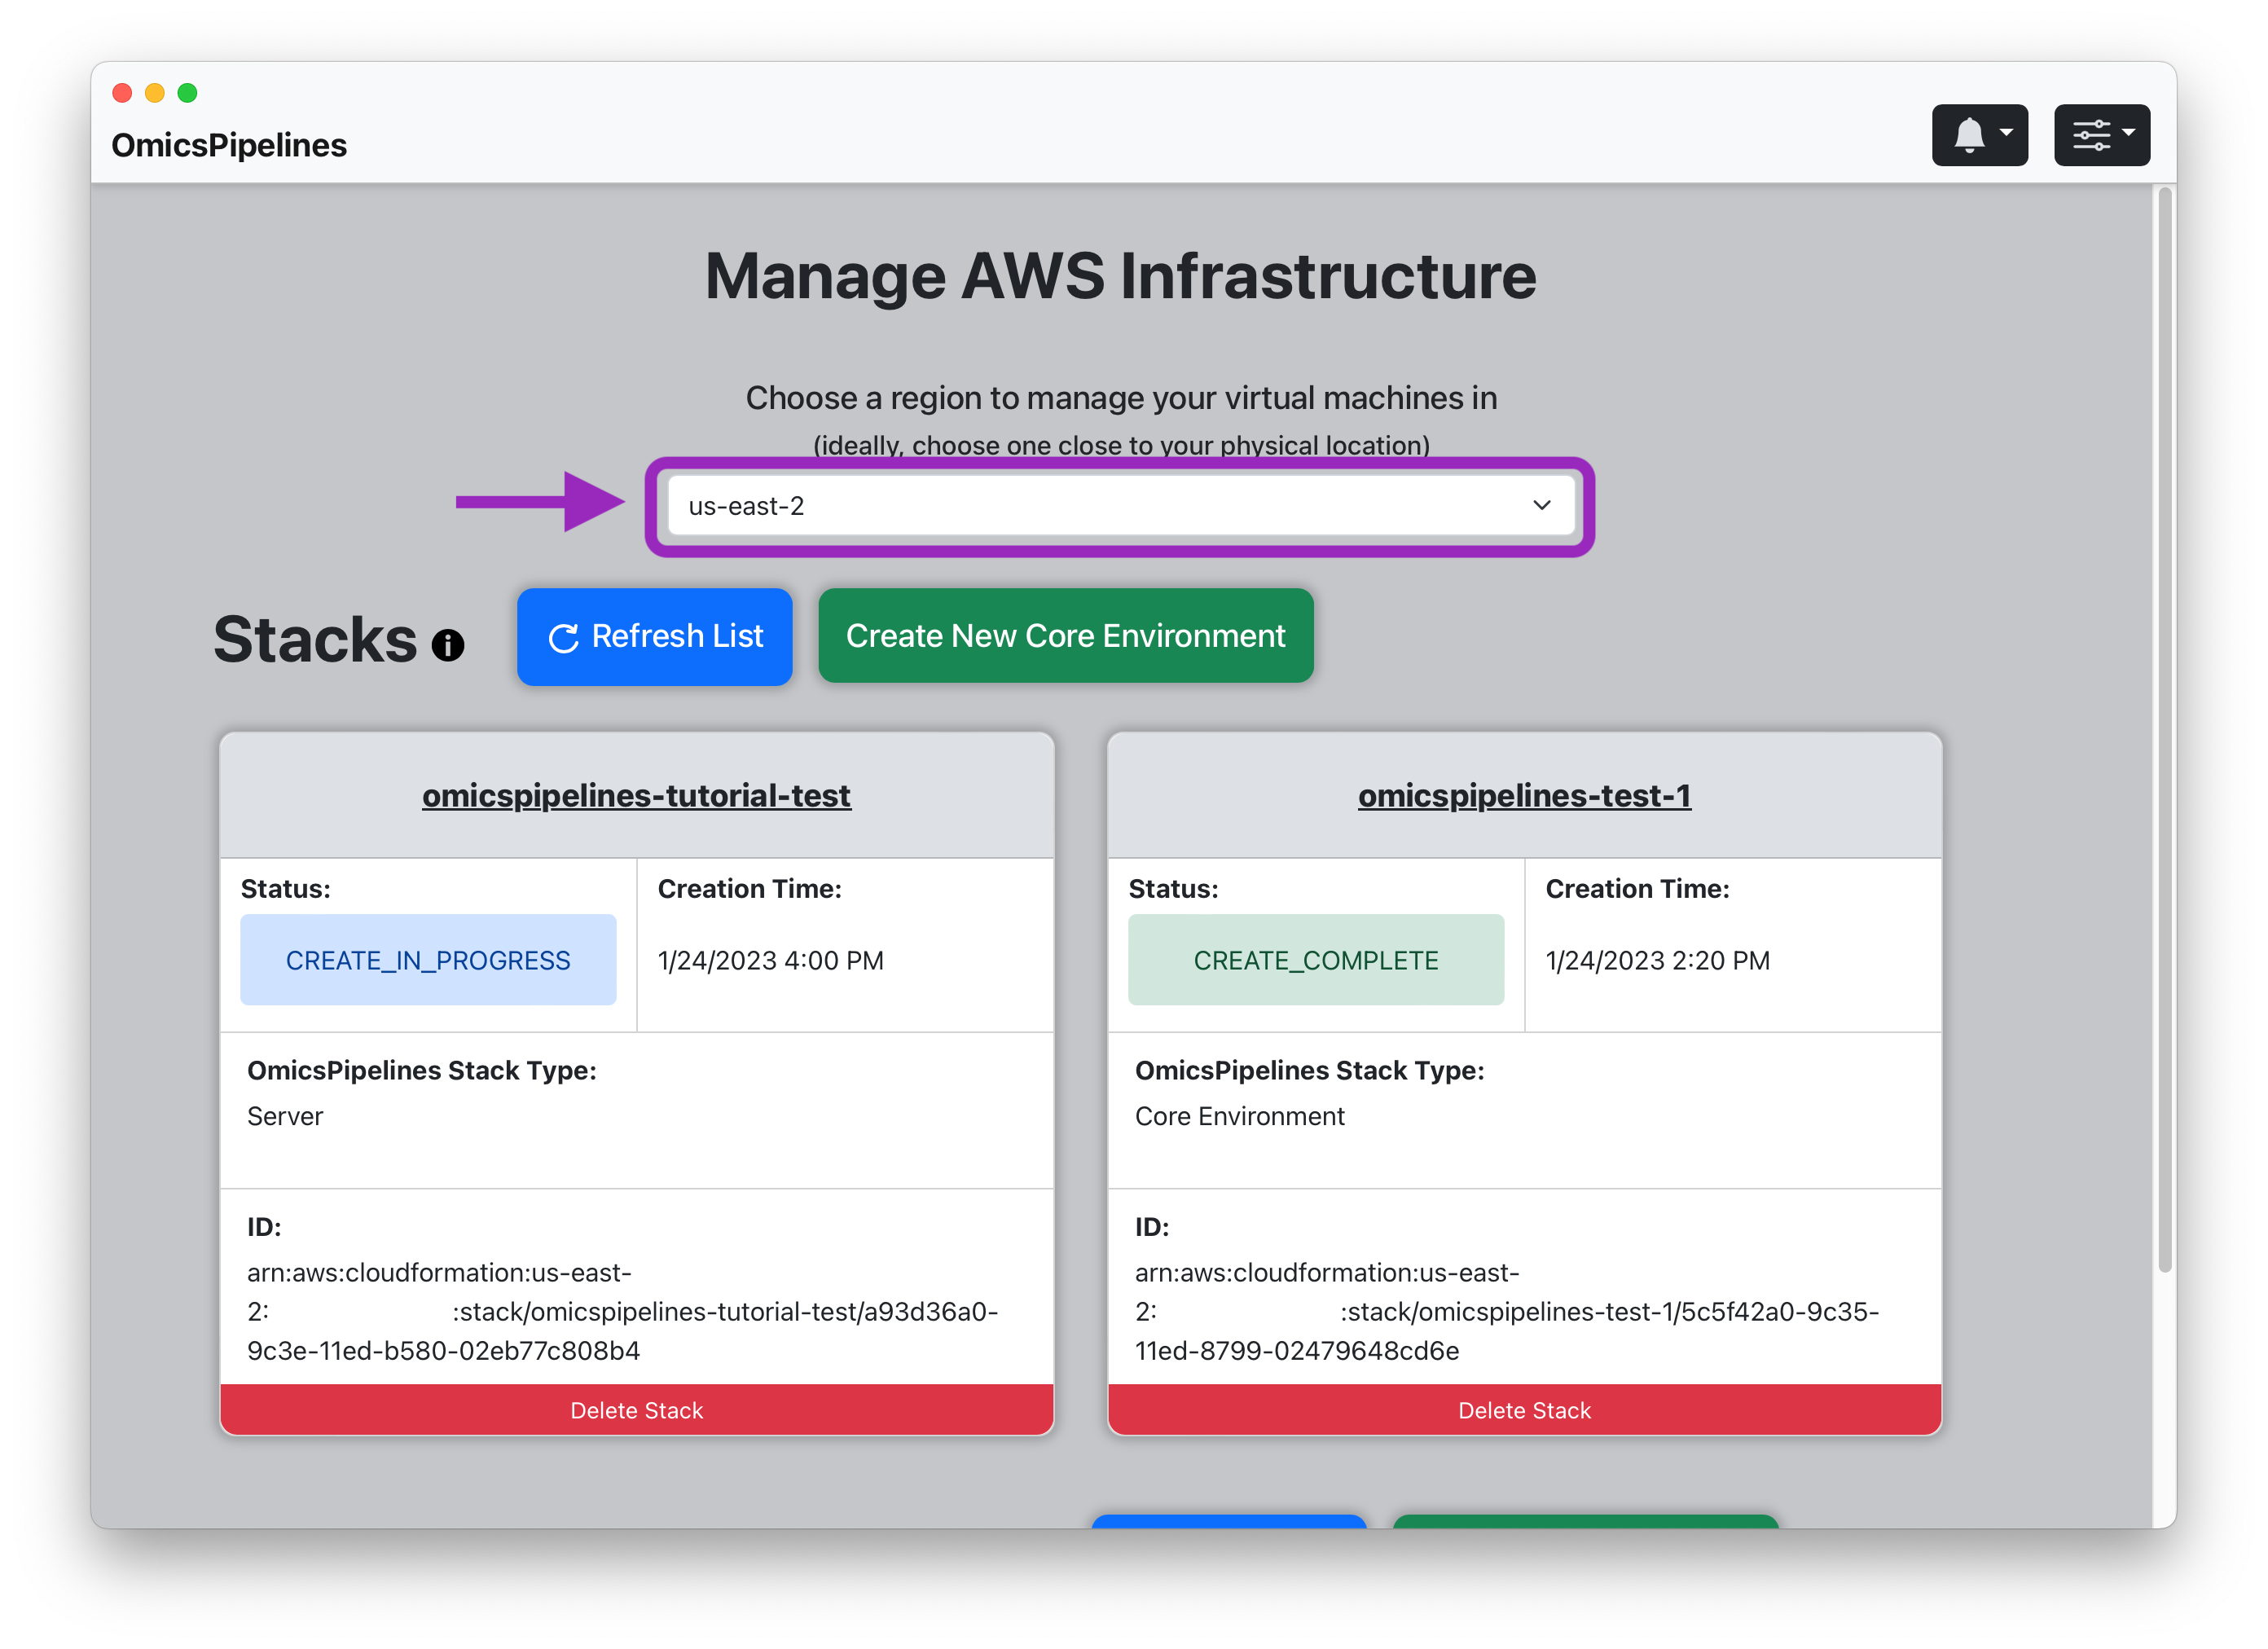Click the CREATE_IN_PROGRESS status badge
The height and width of the screenshot is (1649, 2268).
[x=428, y=960]
